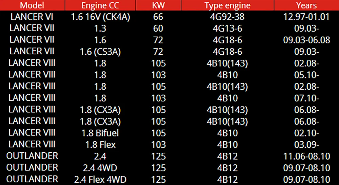Select "125" in the 2.4 4WD row
Screen dimensions: 339x185
158,168
